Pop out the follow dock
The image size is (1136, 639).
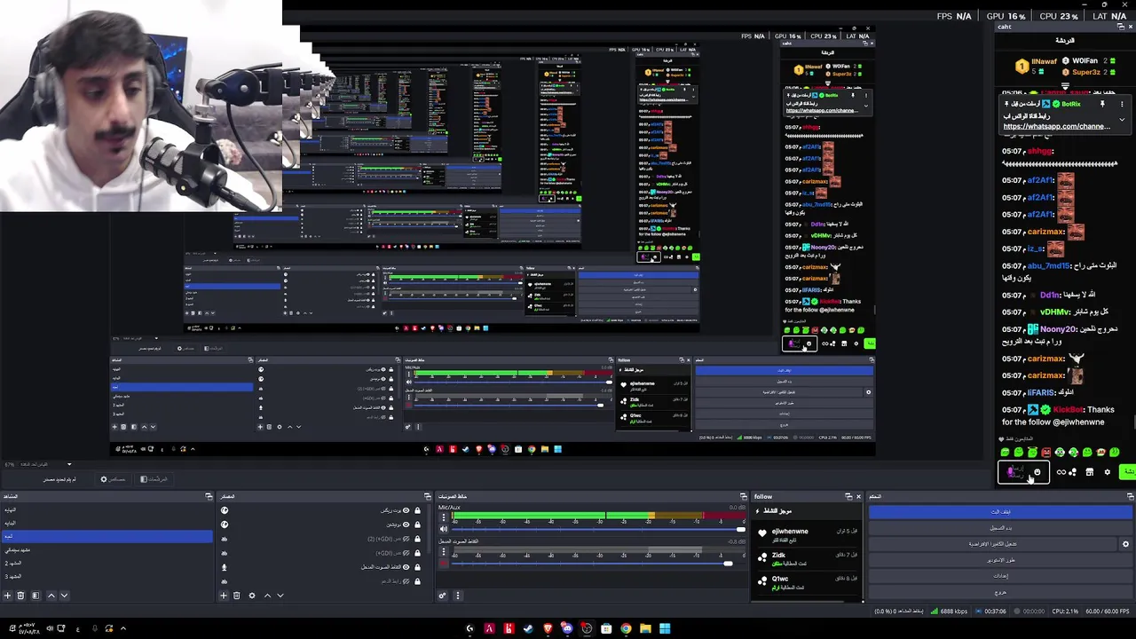point(848,496)
